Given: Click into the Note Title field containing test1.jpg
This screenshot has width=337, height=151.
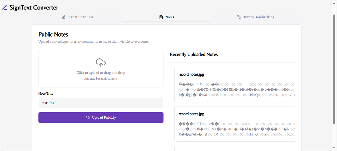Looking at the screenshot, I should [101, 103].
